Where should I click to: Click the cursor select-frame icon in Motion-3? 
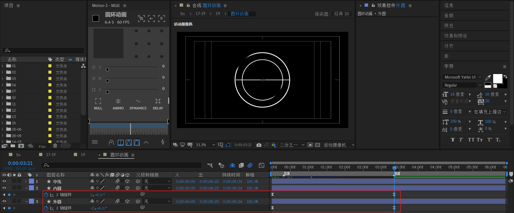(x=141, y=18)
